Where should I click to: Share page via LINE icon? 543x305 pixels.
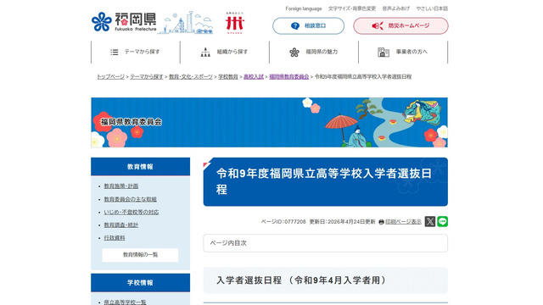pos(442,221)
